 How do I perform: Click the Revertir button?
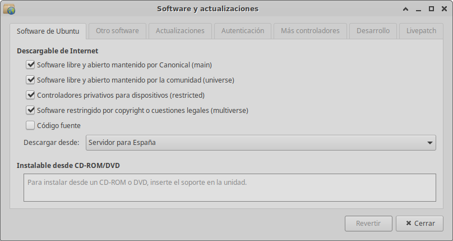coord(368,223)
